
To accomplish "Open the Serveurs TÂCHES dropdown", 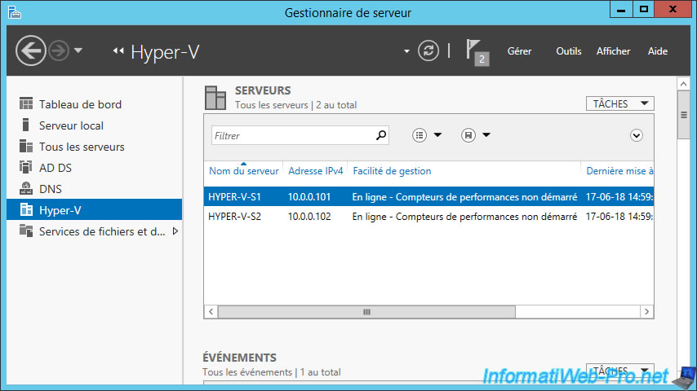I will (x=619, y=103).
